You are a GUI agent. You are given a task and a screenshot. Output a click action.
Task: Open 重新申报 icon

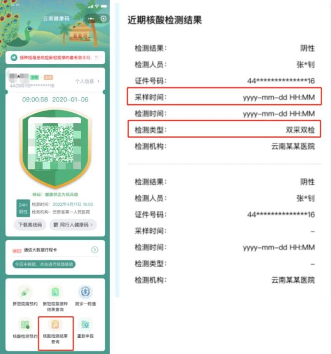click(86, 325)
